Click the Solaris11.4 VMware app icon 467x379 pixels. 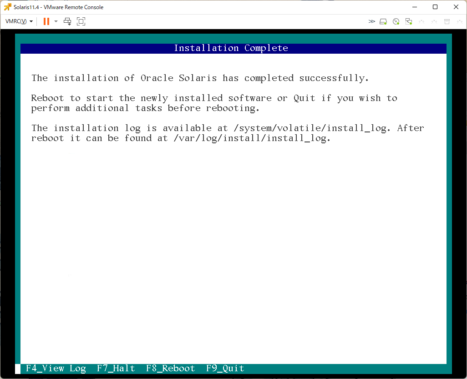[7, 7]
